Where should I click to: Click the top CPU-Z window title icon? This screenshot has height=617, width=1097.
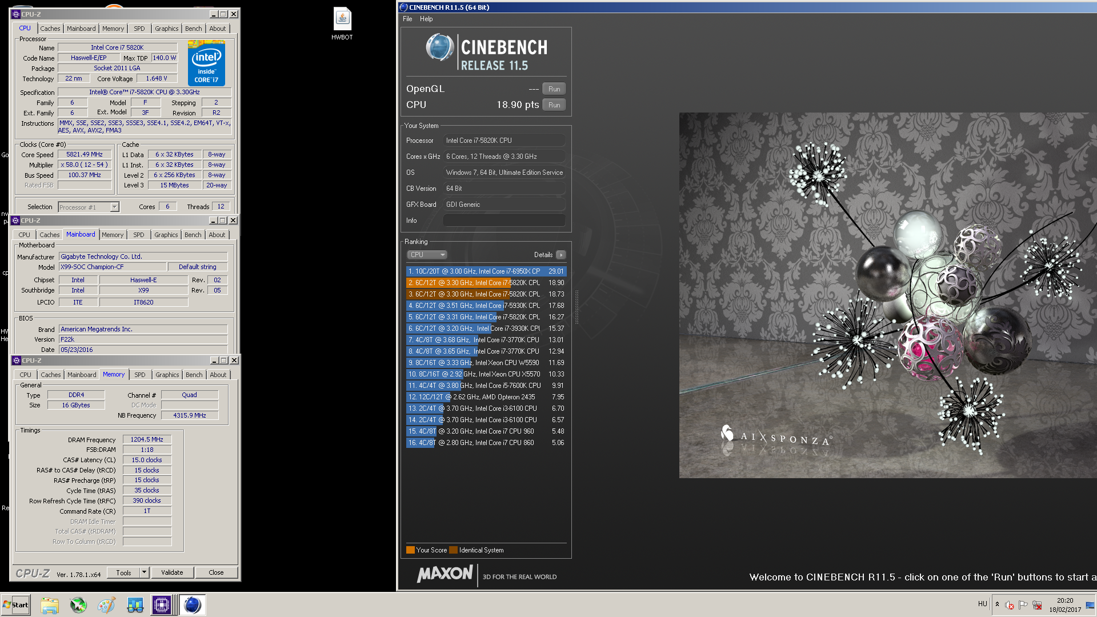pyautogui.click(x=16, y=14)
